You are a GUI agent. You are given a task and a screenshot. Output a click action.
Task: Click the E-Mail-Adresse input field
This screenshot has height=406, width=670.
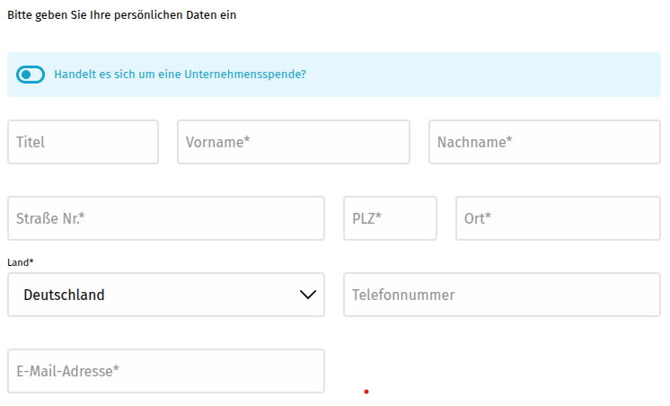(x=165, y=371)
